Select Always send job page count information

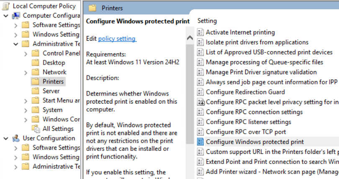click(x=272, y=82)
